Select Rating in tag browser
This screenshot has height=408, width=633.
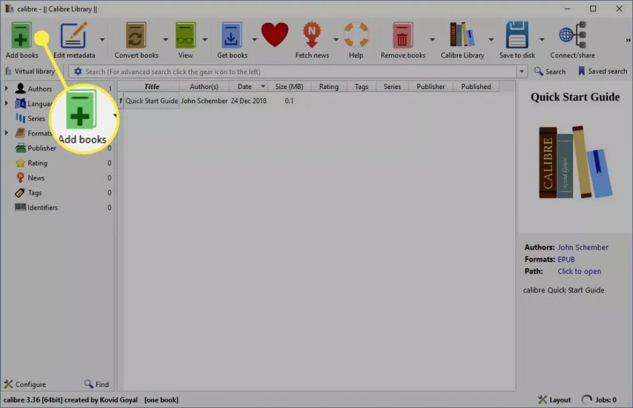point(37,163)
